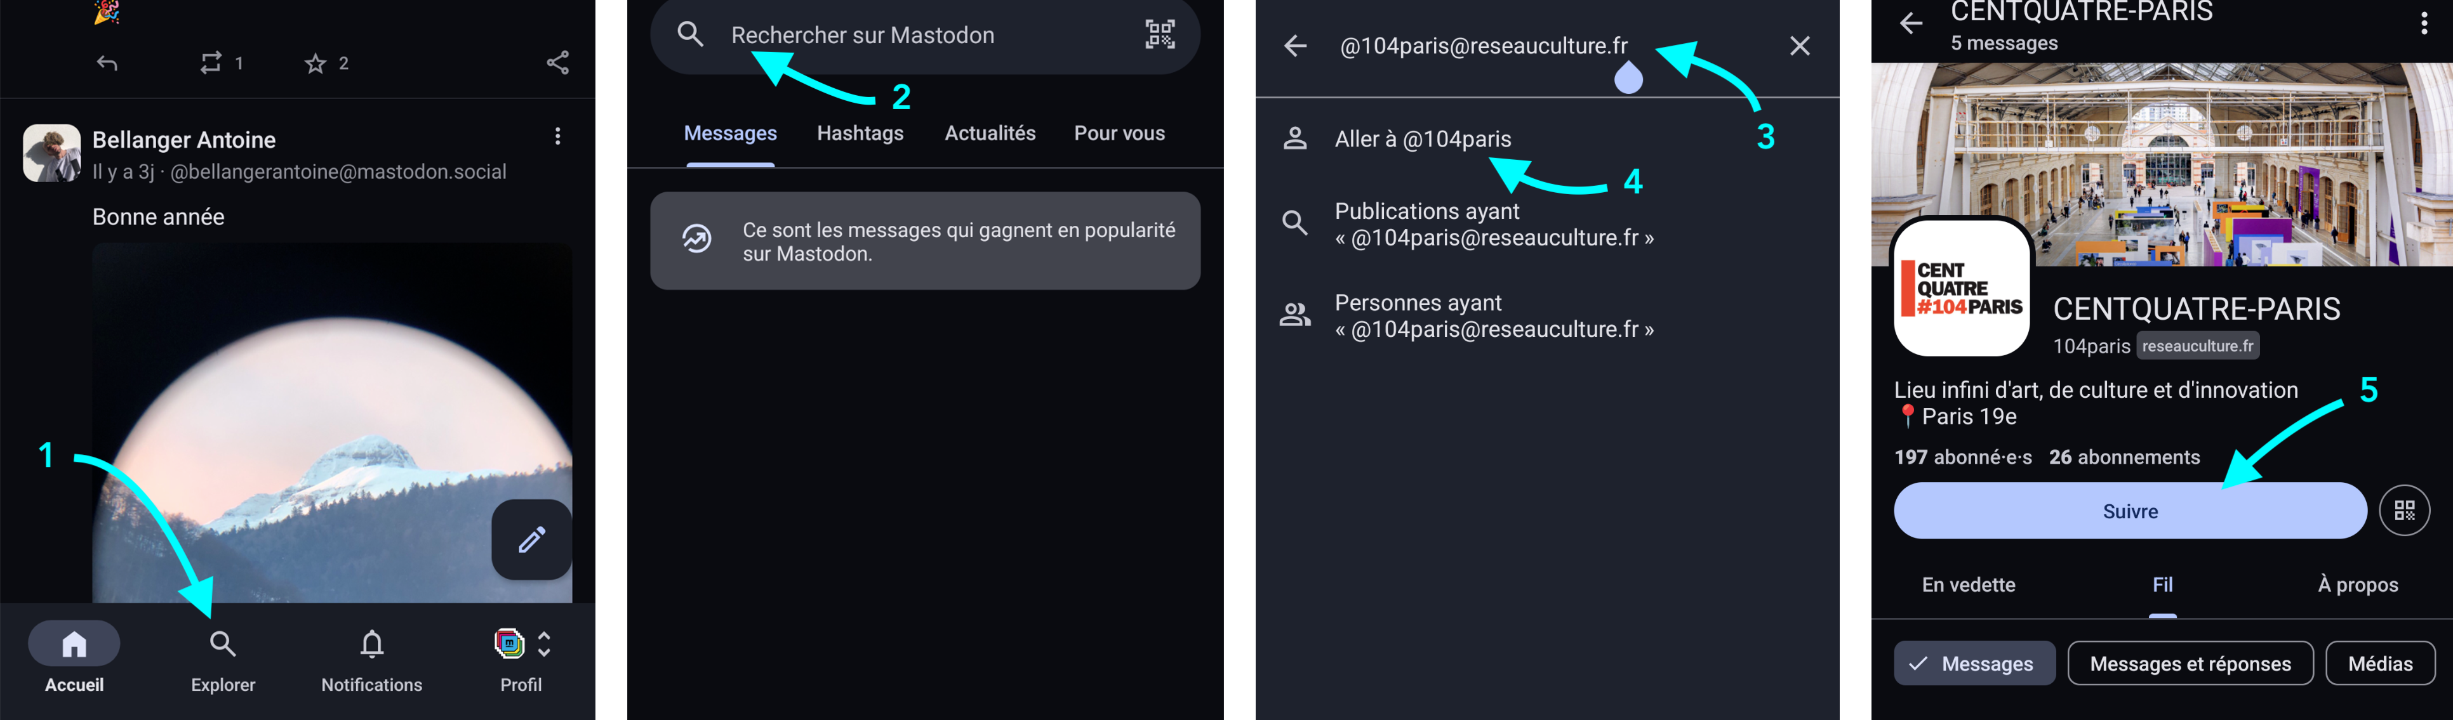Open the Bonne année moon image
Image resolution: width=2453 pixels, height=720 pixels.
[333, 422]
